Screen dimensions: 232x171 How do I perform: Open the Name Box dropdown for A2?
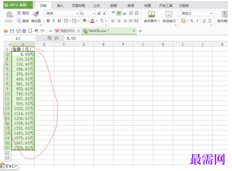pyautogui.click(x=35, y=38)
